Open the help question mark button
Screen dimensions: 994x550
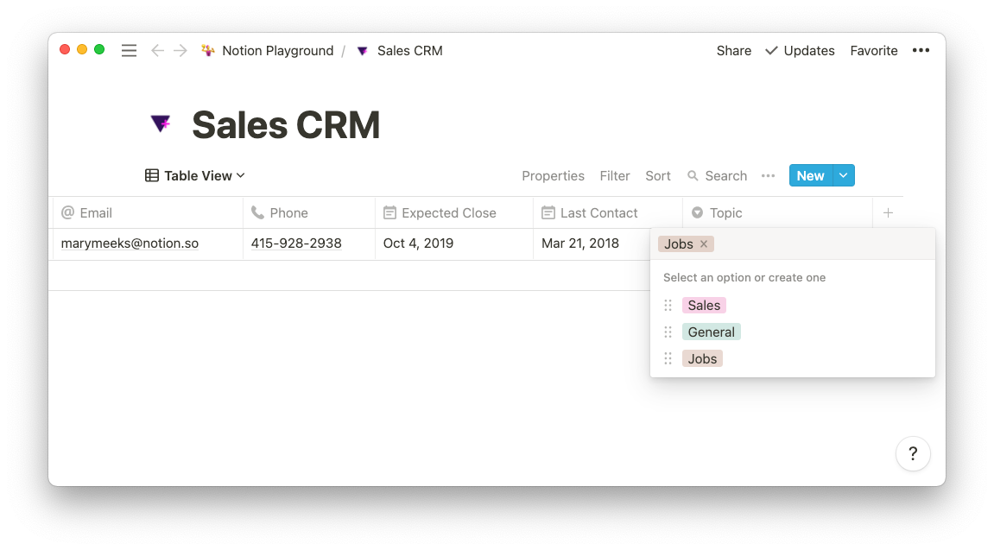(x=913, y=453)
